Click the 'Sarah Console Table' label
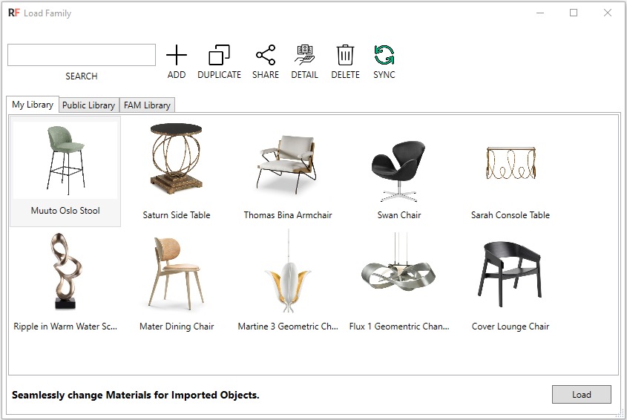Viewport: 627px width, 420px height. click(511, 215)
